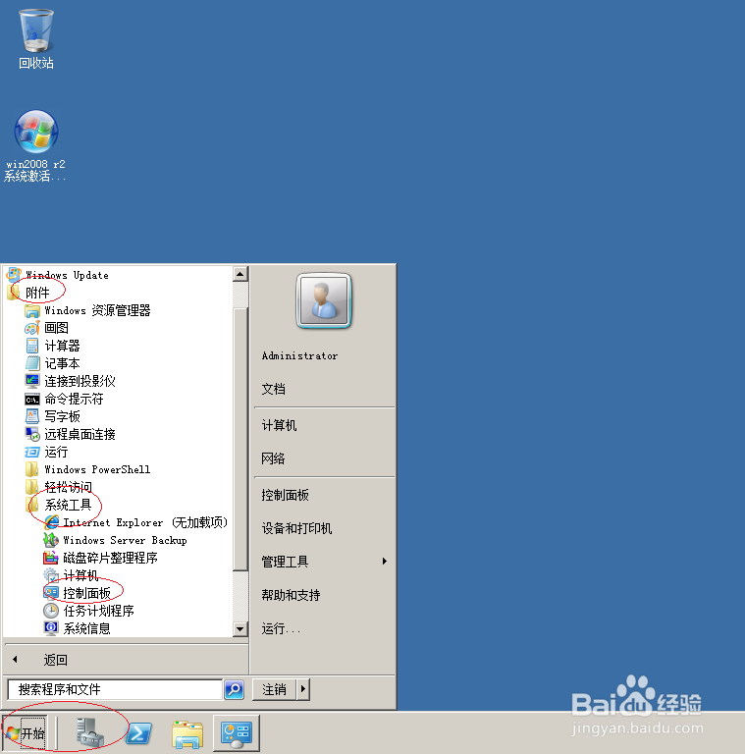Open 写字板 wordpad

[x=52, y=416]
